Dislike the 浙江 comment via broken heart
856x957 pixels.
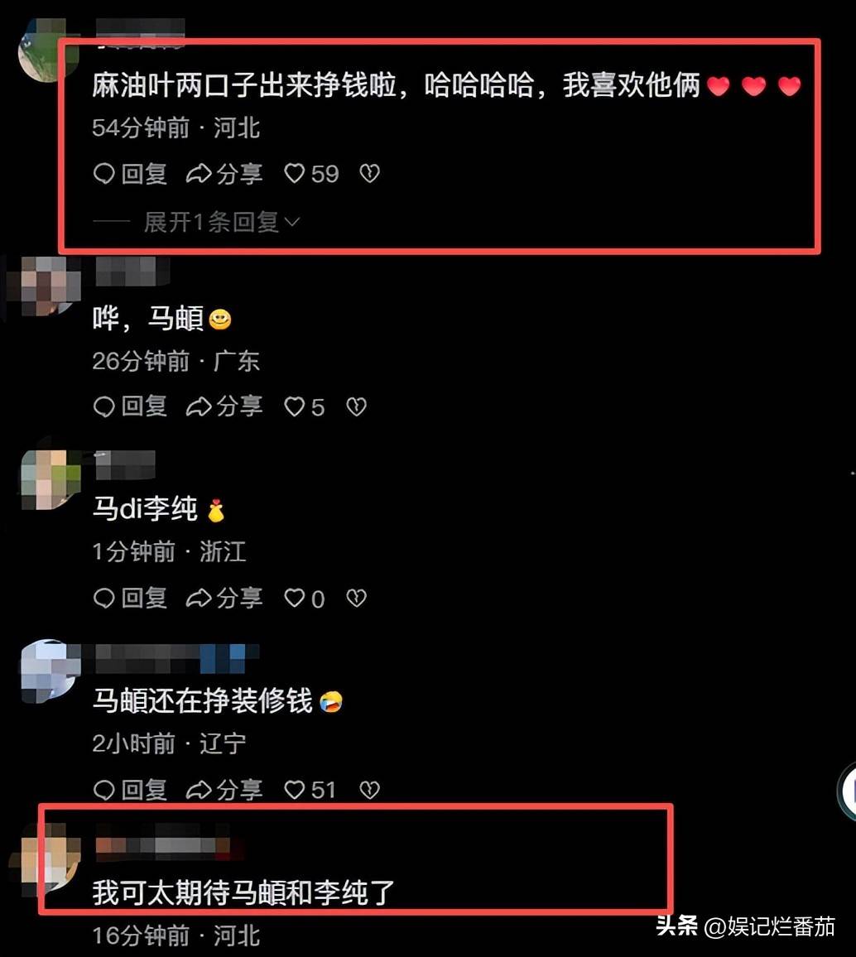(x=356, y=598)
